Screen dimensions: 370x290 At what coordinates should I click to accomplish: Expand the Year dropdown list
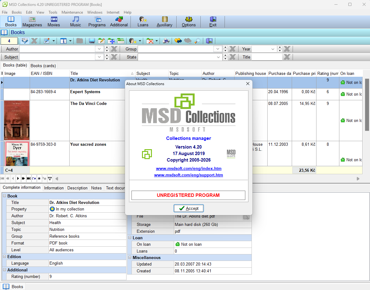coord(273,49)
